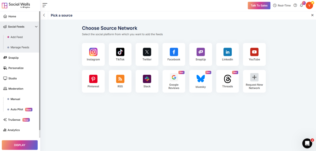Viewport: 316px width, 151px height.
Task: Pick the Threads network icon
Action: [227, 79]
